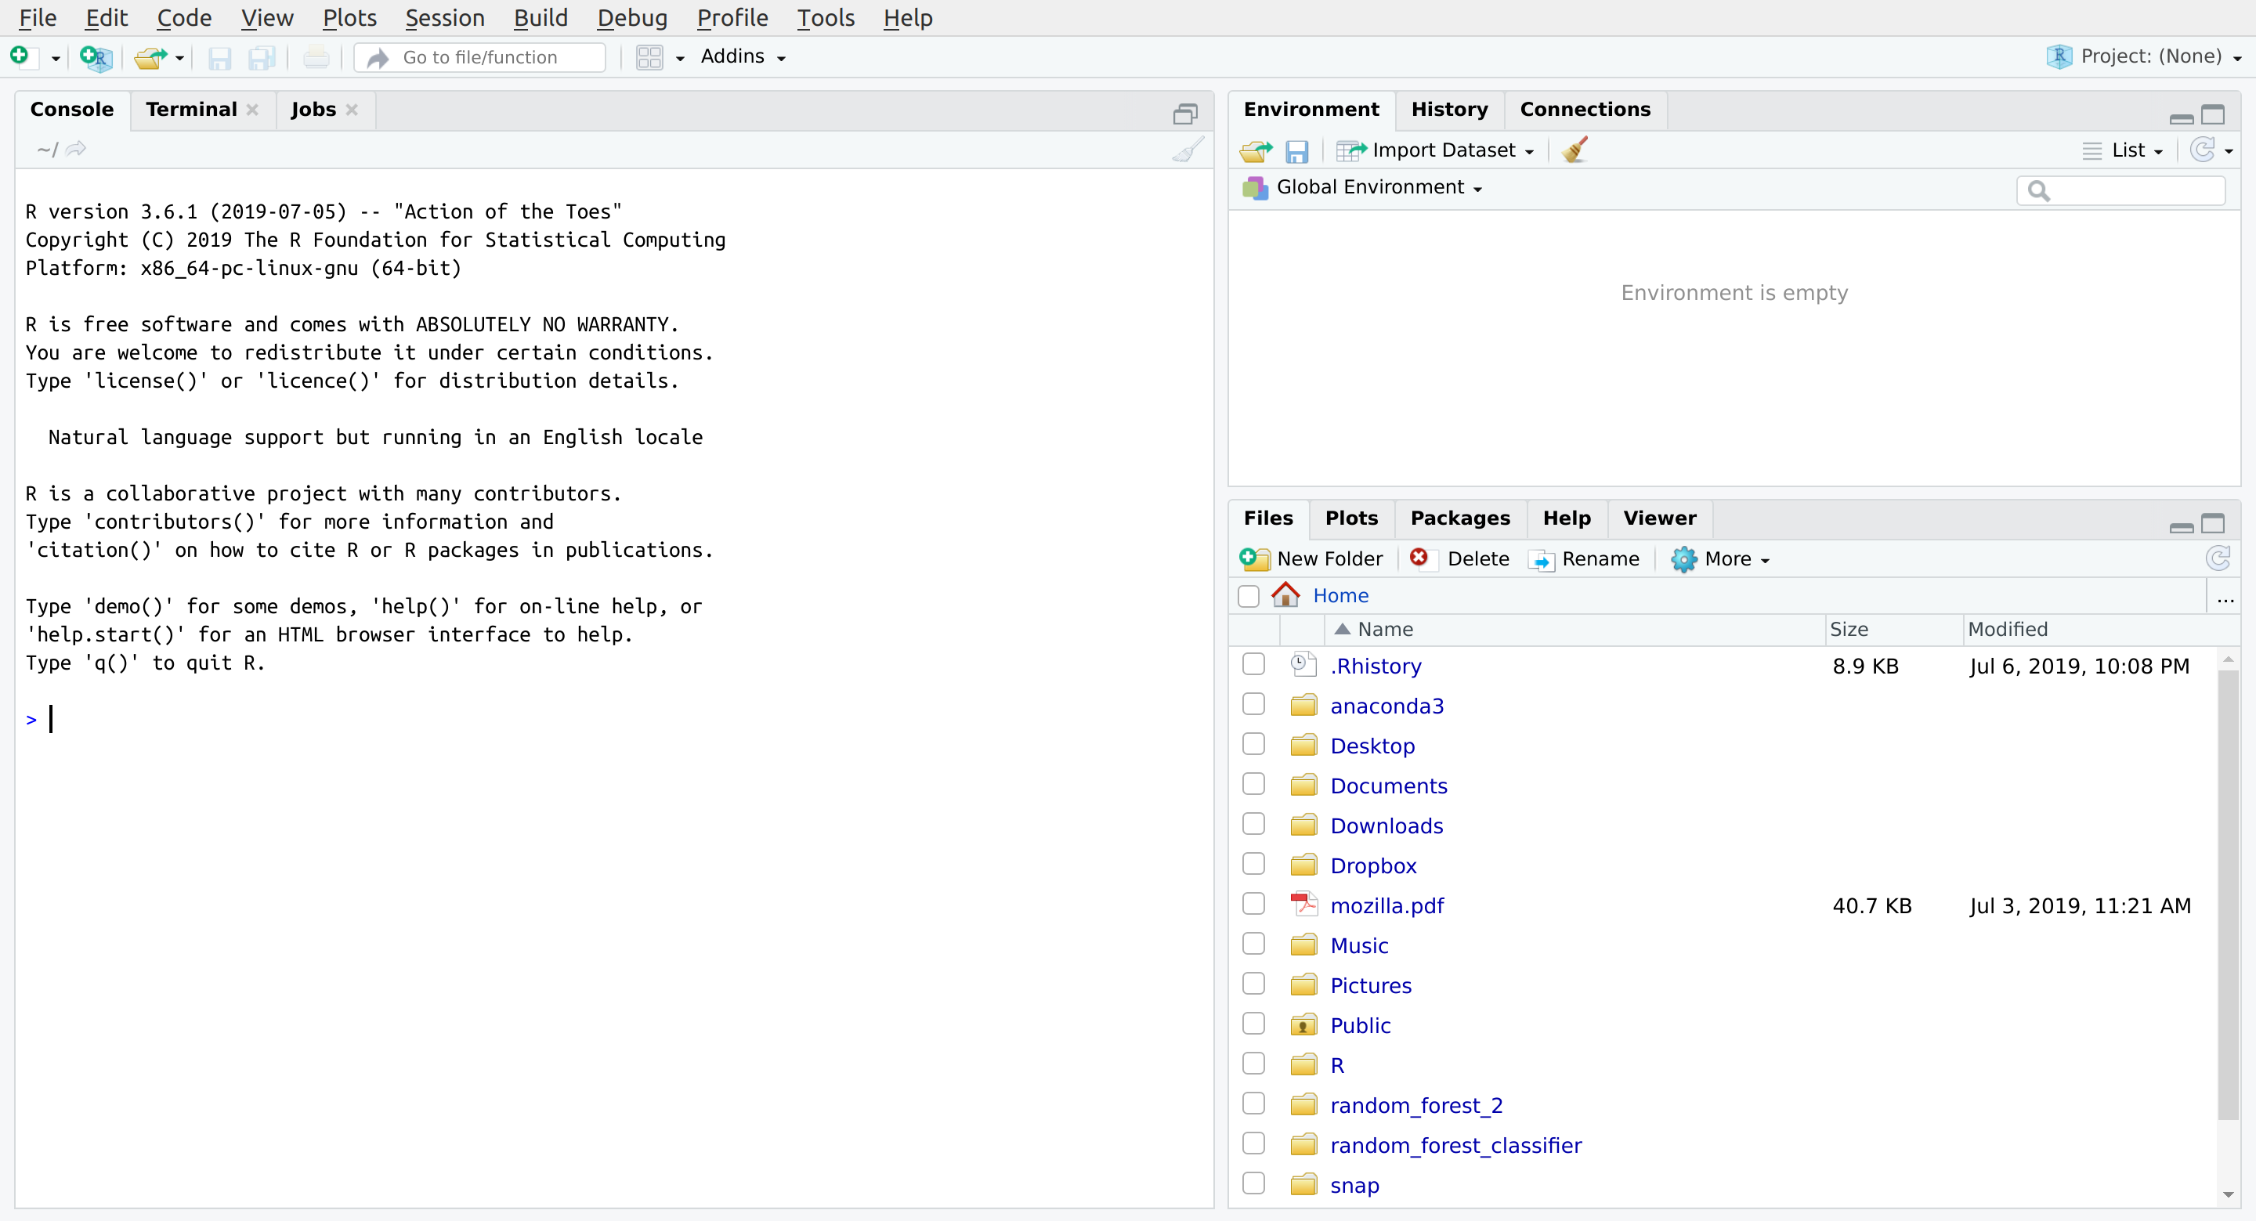
Task: Check the Downloads folder checkbox
Action: tap(1254, 824)
